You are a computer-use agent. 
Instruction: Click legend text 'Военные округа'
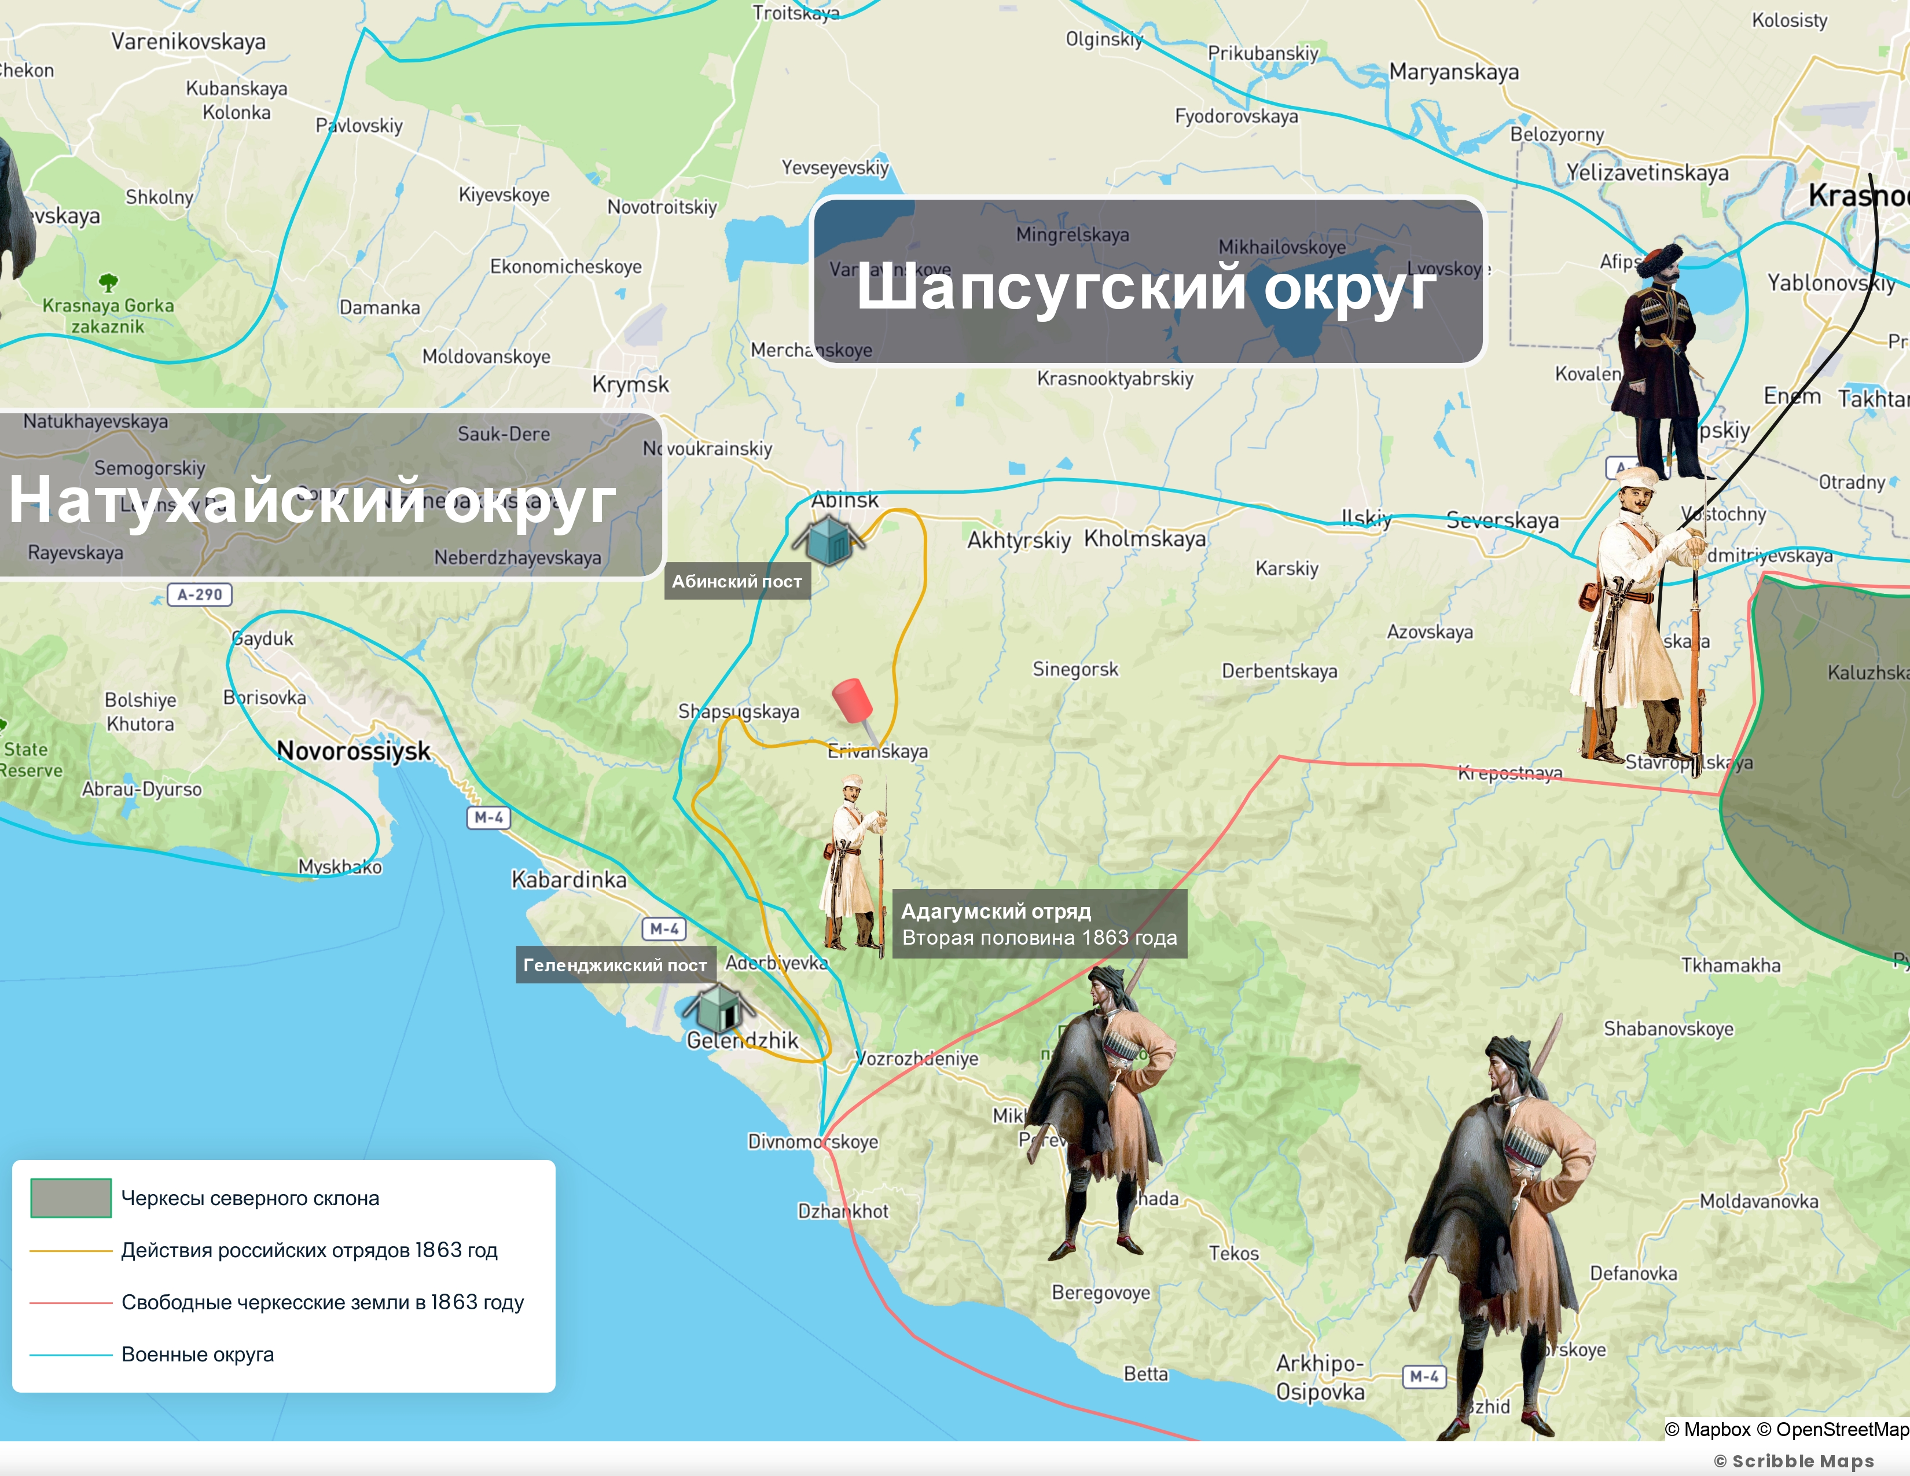point(197,1354)
